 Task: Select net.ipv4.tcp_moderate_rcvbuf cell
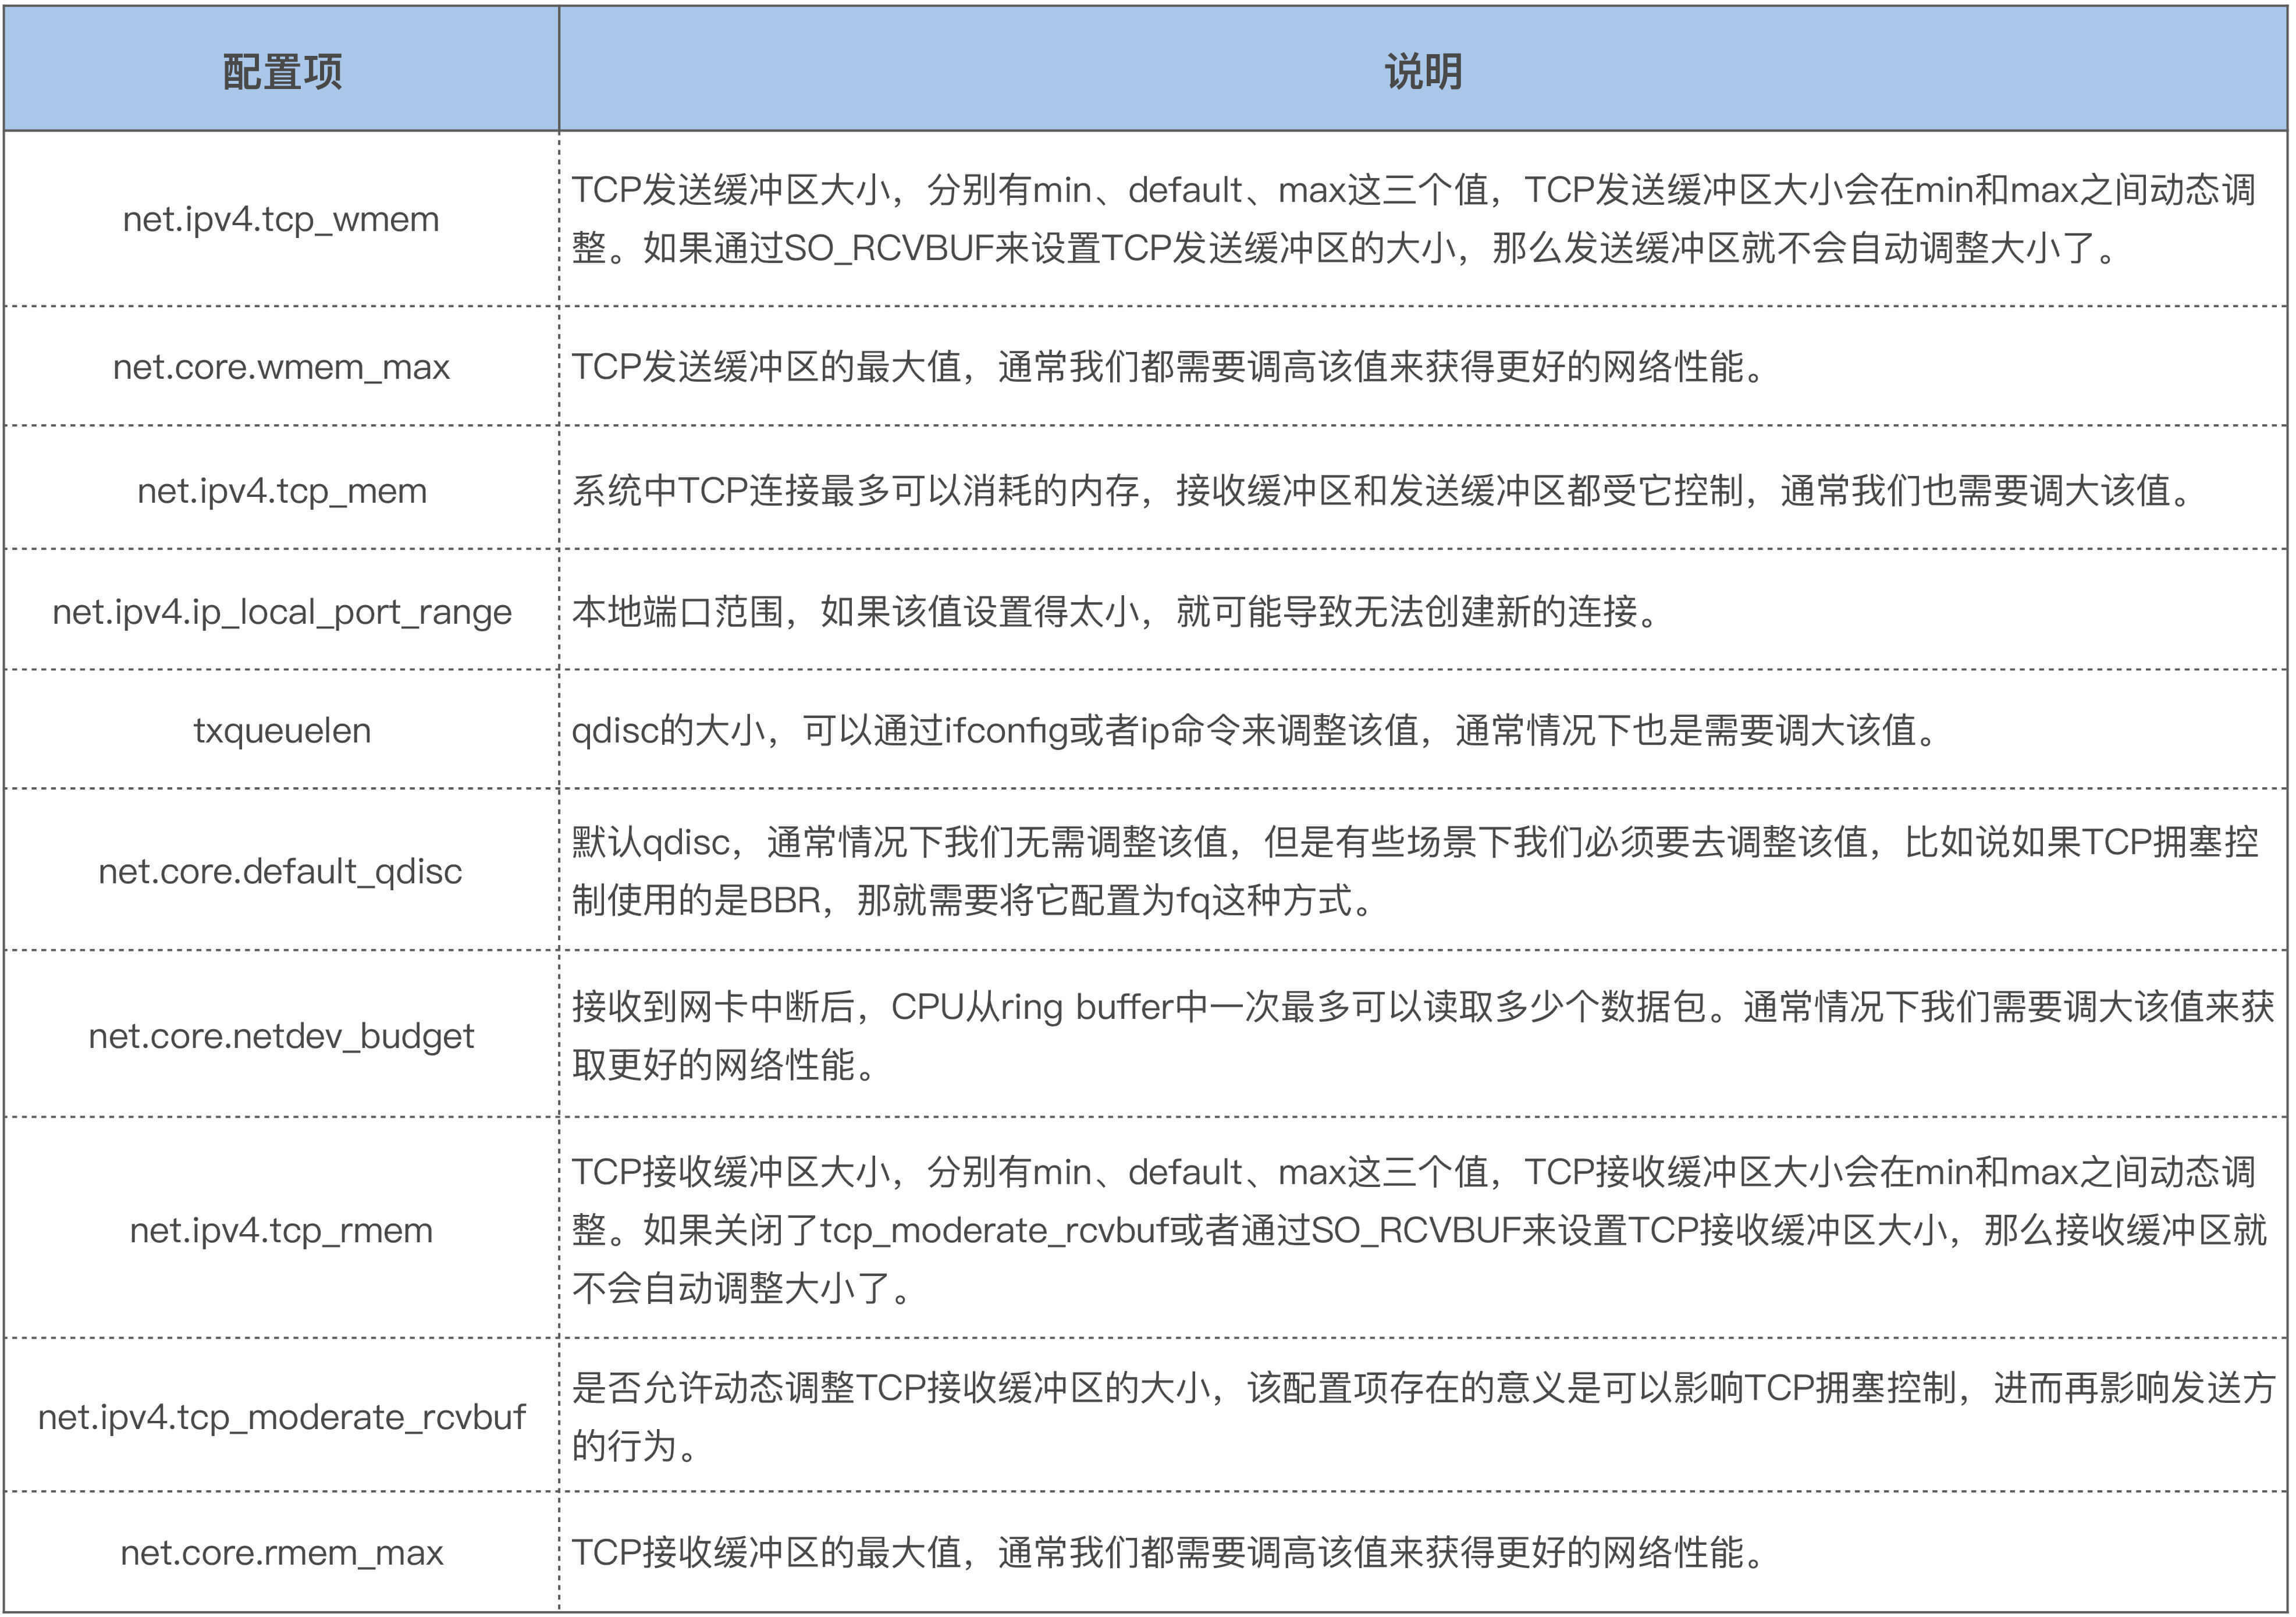(281, 1417)
